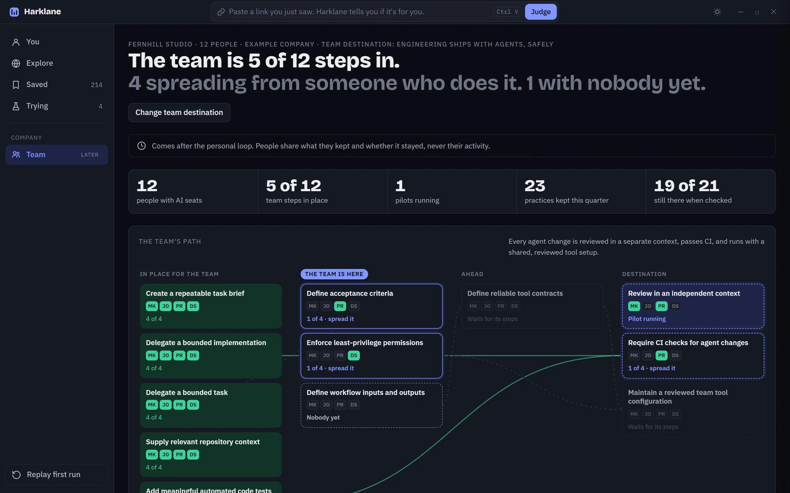
Task: Click the Judge button
Action: 541,12
